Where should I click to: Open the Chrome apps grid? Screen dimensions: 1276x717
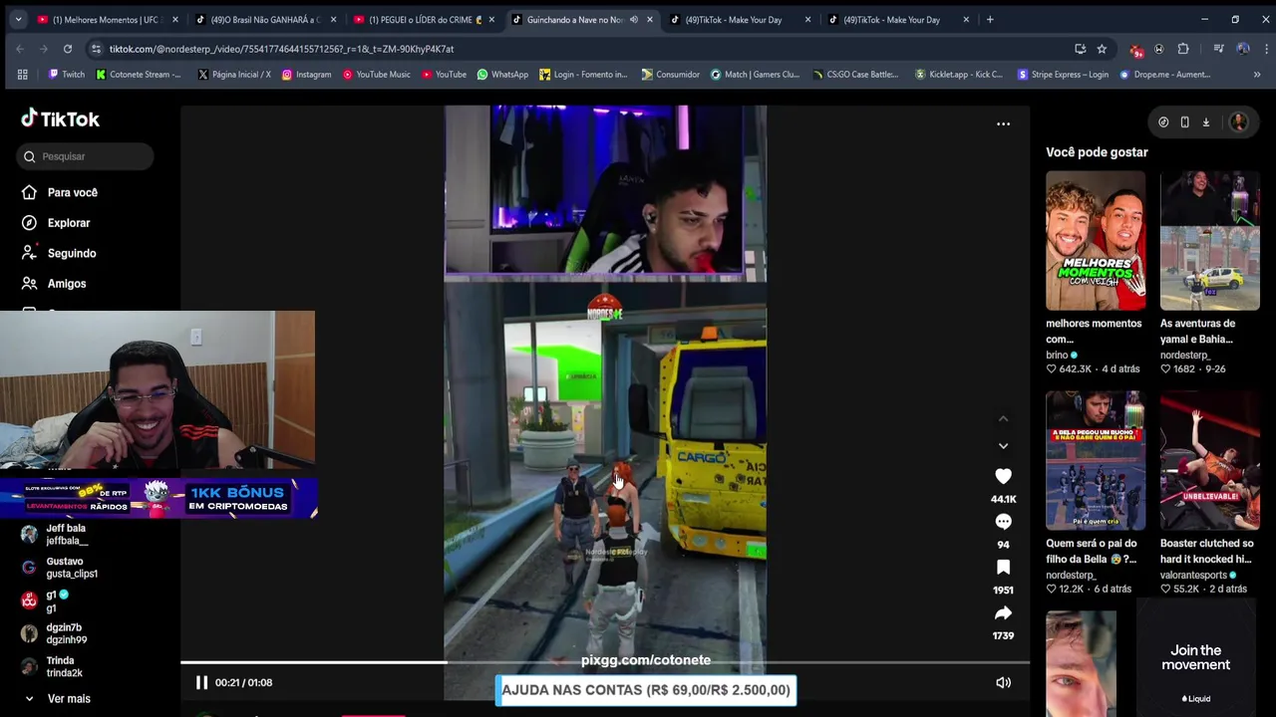[x=22, y=74]
